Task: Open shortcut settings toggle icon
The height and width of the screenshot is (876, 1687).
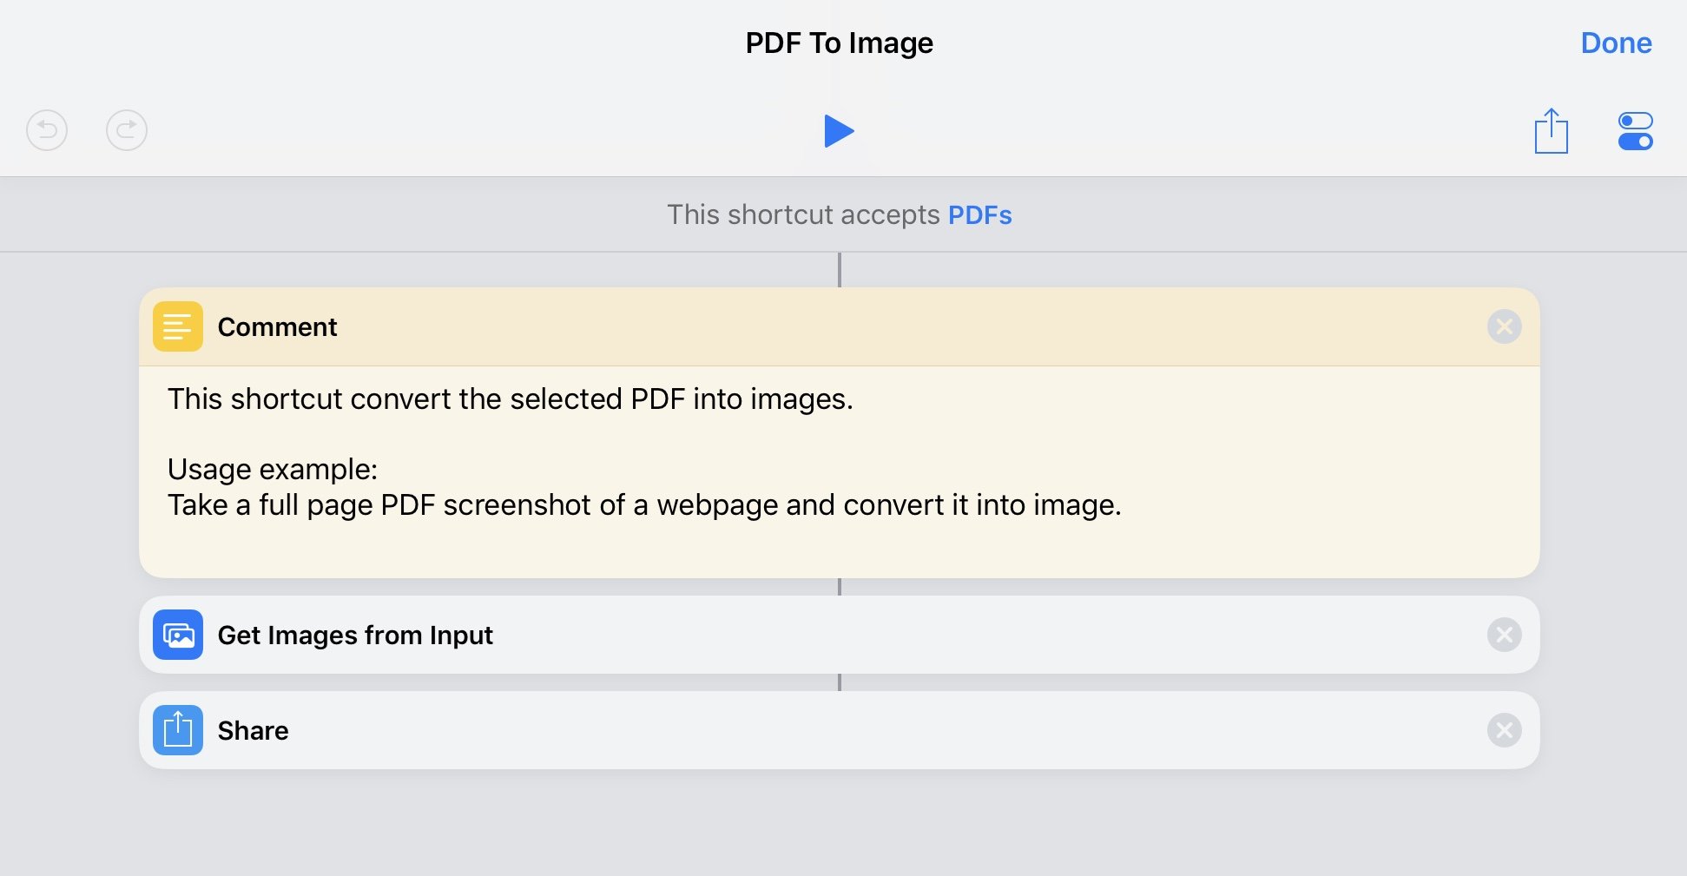Action: 1636,131
